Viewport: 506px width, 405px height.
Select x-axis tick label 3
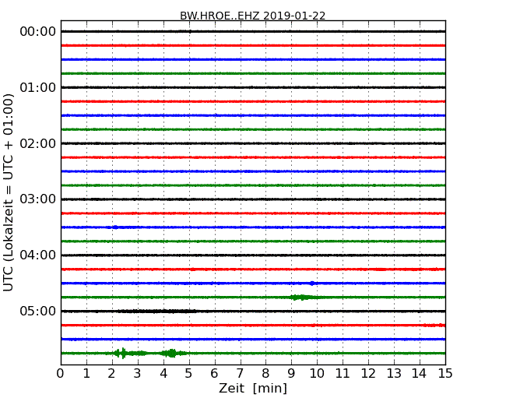138,374
